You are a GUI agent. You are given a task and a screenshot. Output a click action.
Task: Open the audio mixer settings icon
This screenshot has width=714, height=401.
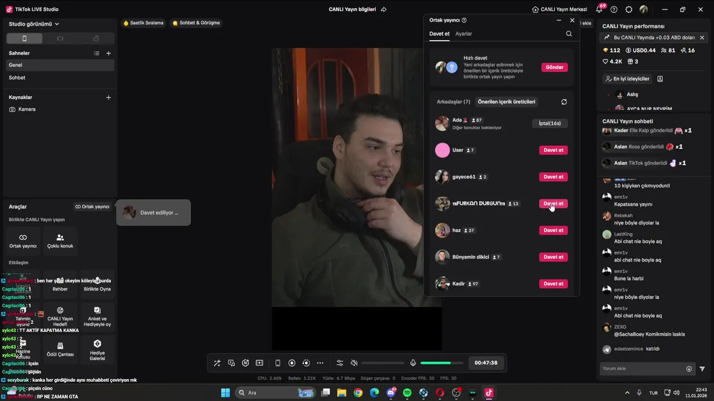(x=340, y=363)
